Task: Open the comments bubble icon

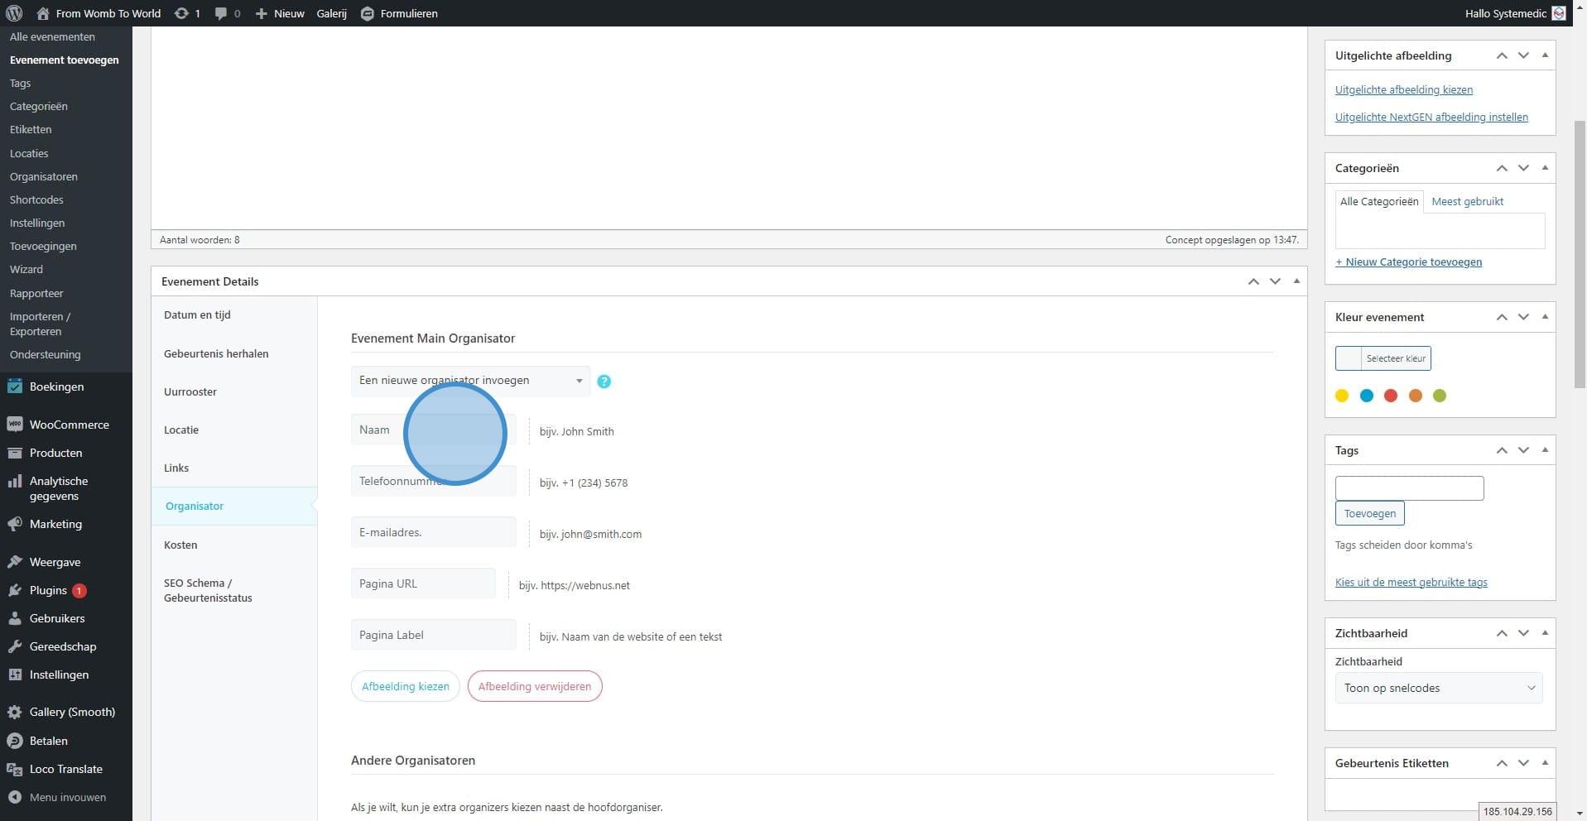Action: coord(221,13)
